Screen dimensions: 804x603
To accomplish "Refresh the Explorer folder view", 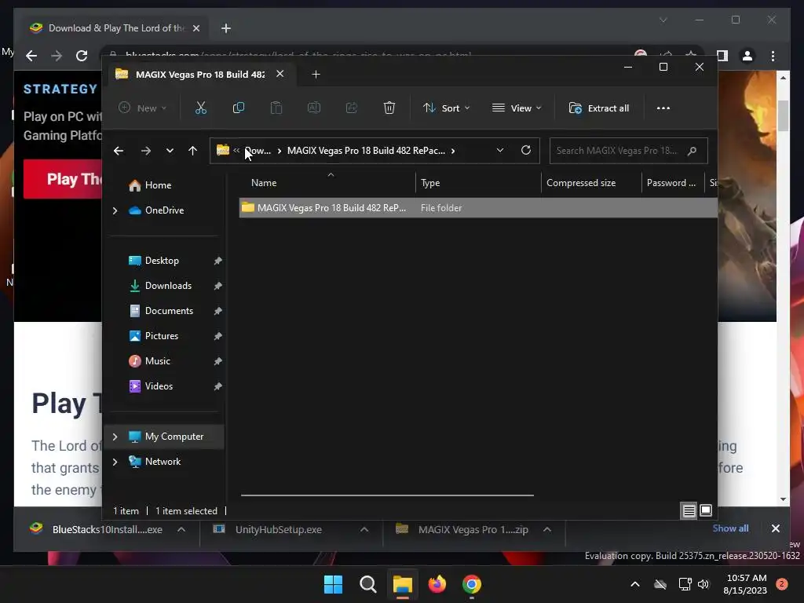I will 525,150.
